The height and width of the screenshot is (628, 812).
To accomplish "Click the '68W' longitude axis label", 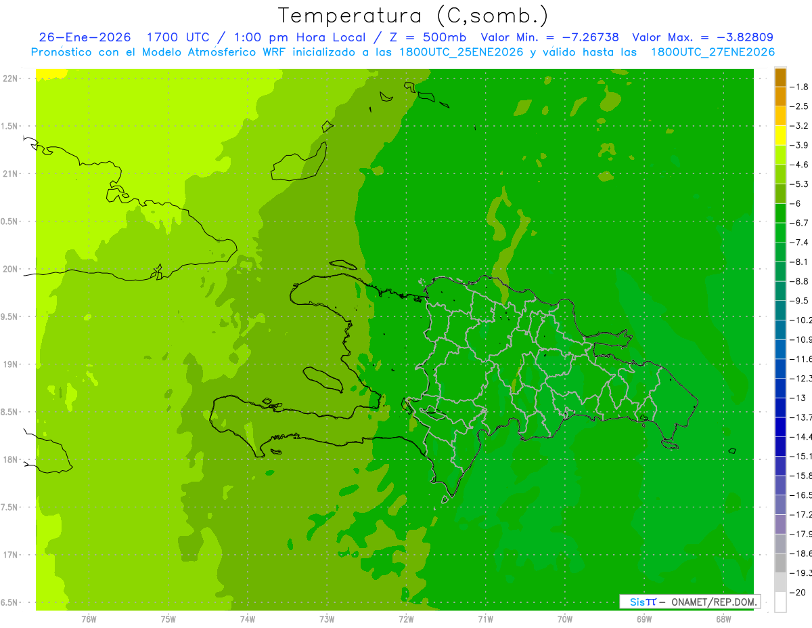I will tap(723, 618).
